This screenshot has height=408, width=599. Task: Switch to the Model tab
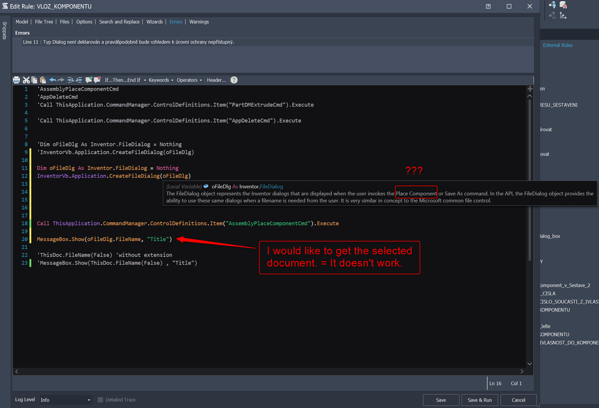(22, 22)
